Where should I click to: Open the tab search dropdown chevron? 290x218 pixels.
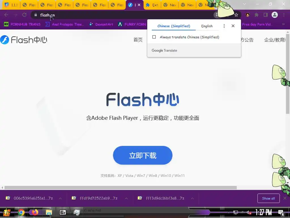(244, 4)
